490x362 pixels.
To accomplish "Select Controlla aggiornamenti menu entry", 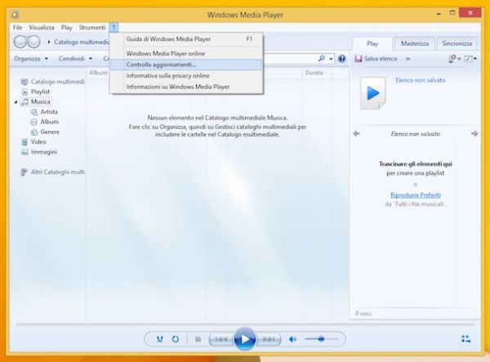I will click(162, 64).
